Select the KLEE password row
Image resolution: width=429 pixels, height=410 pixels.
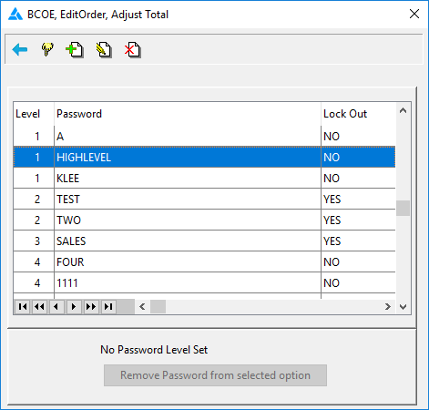coord(204,179)
